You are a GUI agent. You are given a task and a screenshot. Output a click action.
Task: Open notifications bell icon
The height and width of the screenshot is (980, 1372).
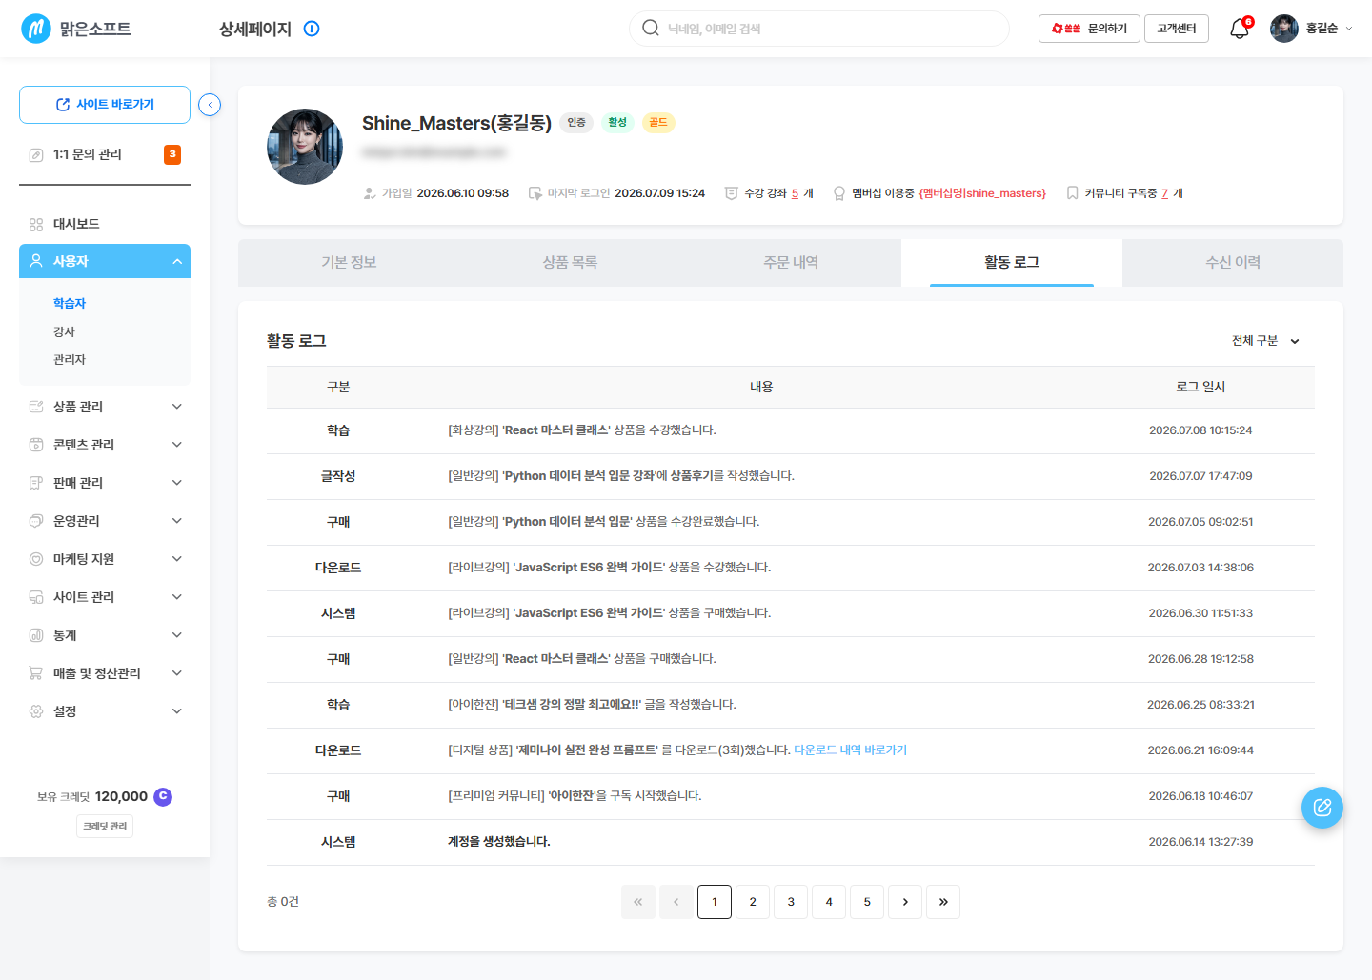(x=1240, y=29)
